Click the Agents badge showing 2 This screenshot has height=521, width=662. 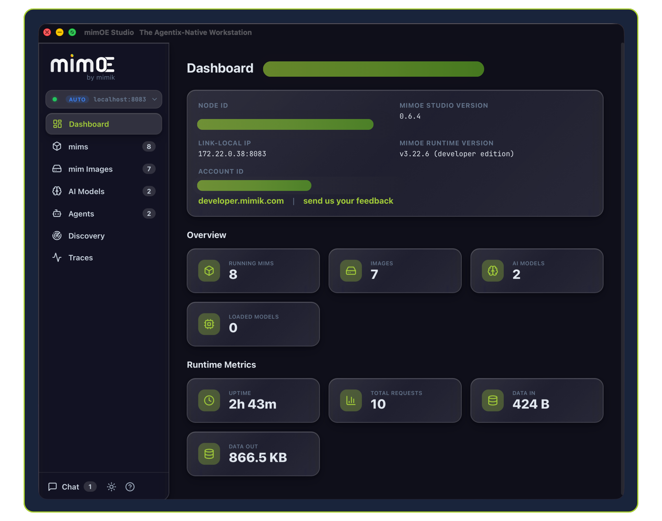(x=149, y=214)
